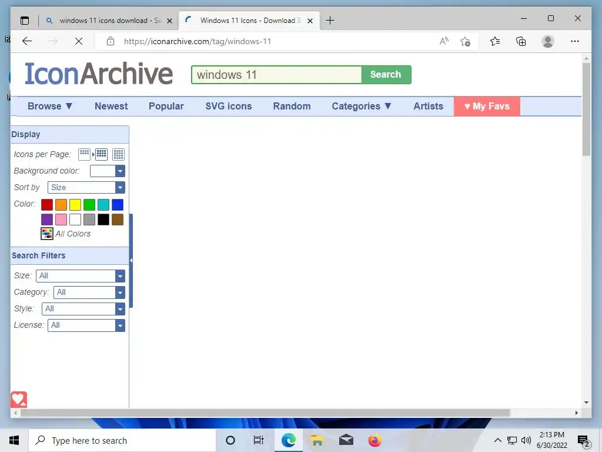Select the most icons per page grid
602x452 pixels.
tap(118, 154)
